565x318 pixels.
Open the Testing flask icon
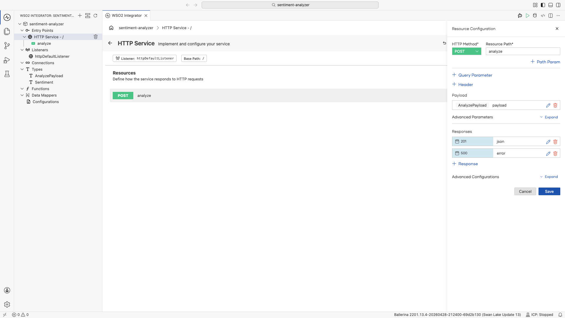click(7, 74)
